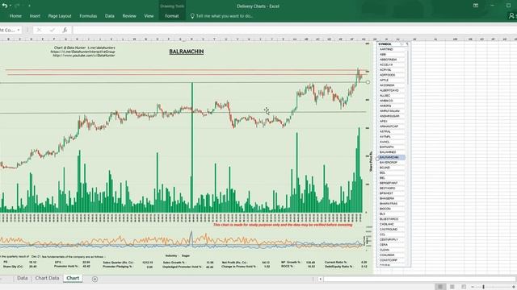Viewport: 517px width, 290px height.
Task: Click the Undo arrow in quick access toolbar
Action: point(4,6)
